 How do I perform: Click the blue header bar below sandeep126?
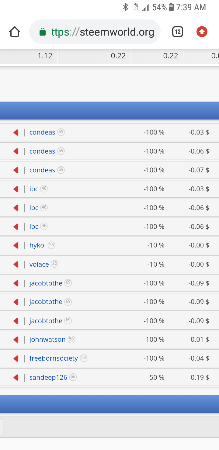coord(109,404)
